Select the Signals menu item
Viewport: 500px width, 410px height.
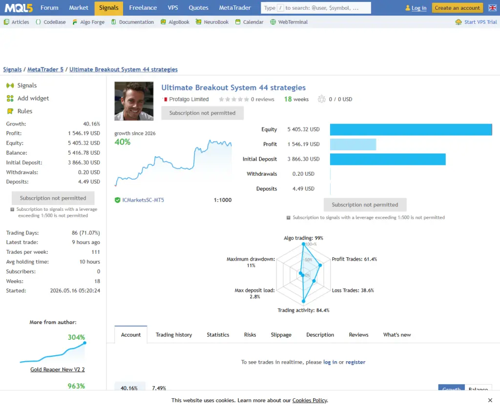tap(109, 8)
